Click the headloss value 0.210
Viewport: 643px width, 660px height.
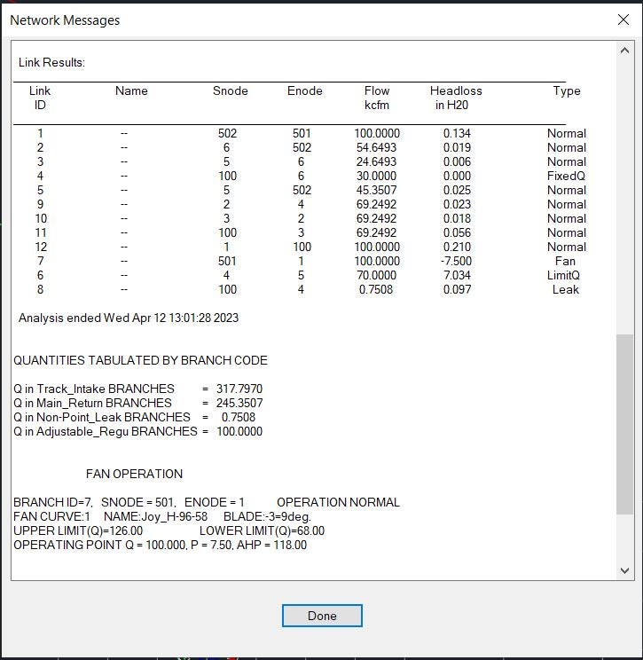click(x=457, y=247)
